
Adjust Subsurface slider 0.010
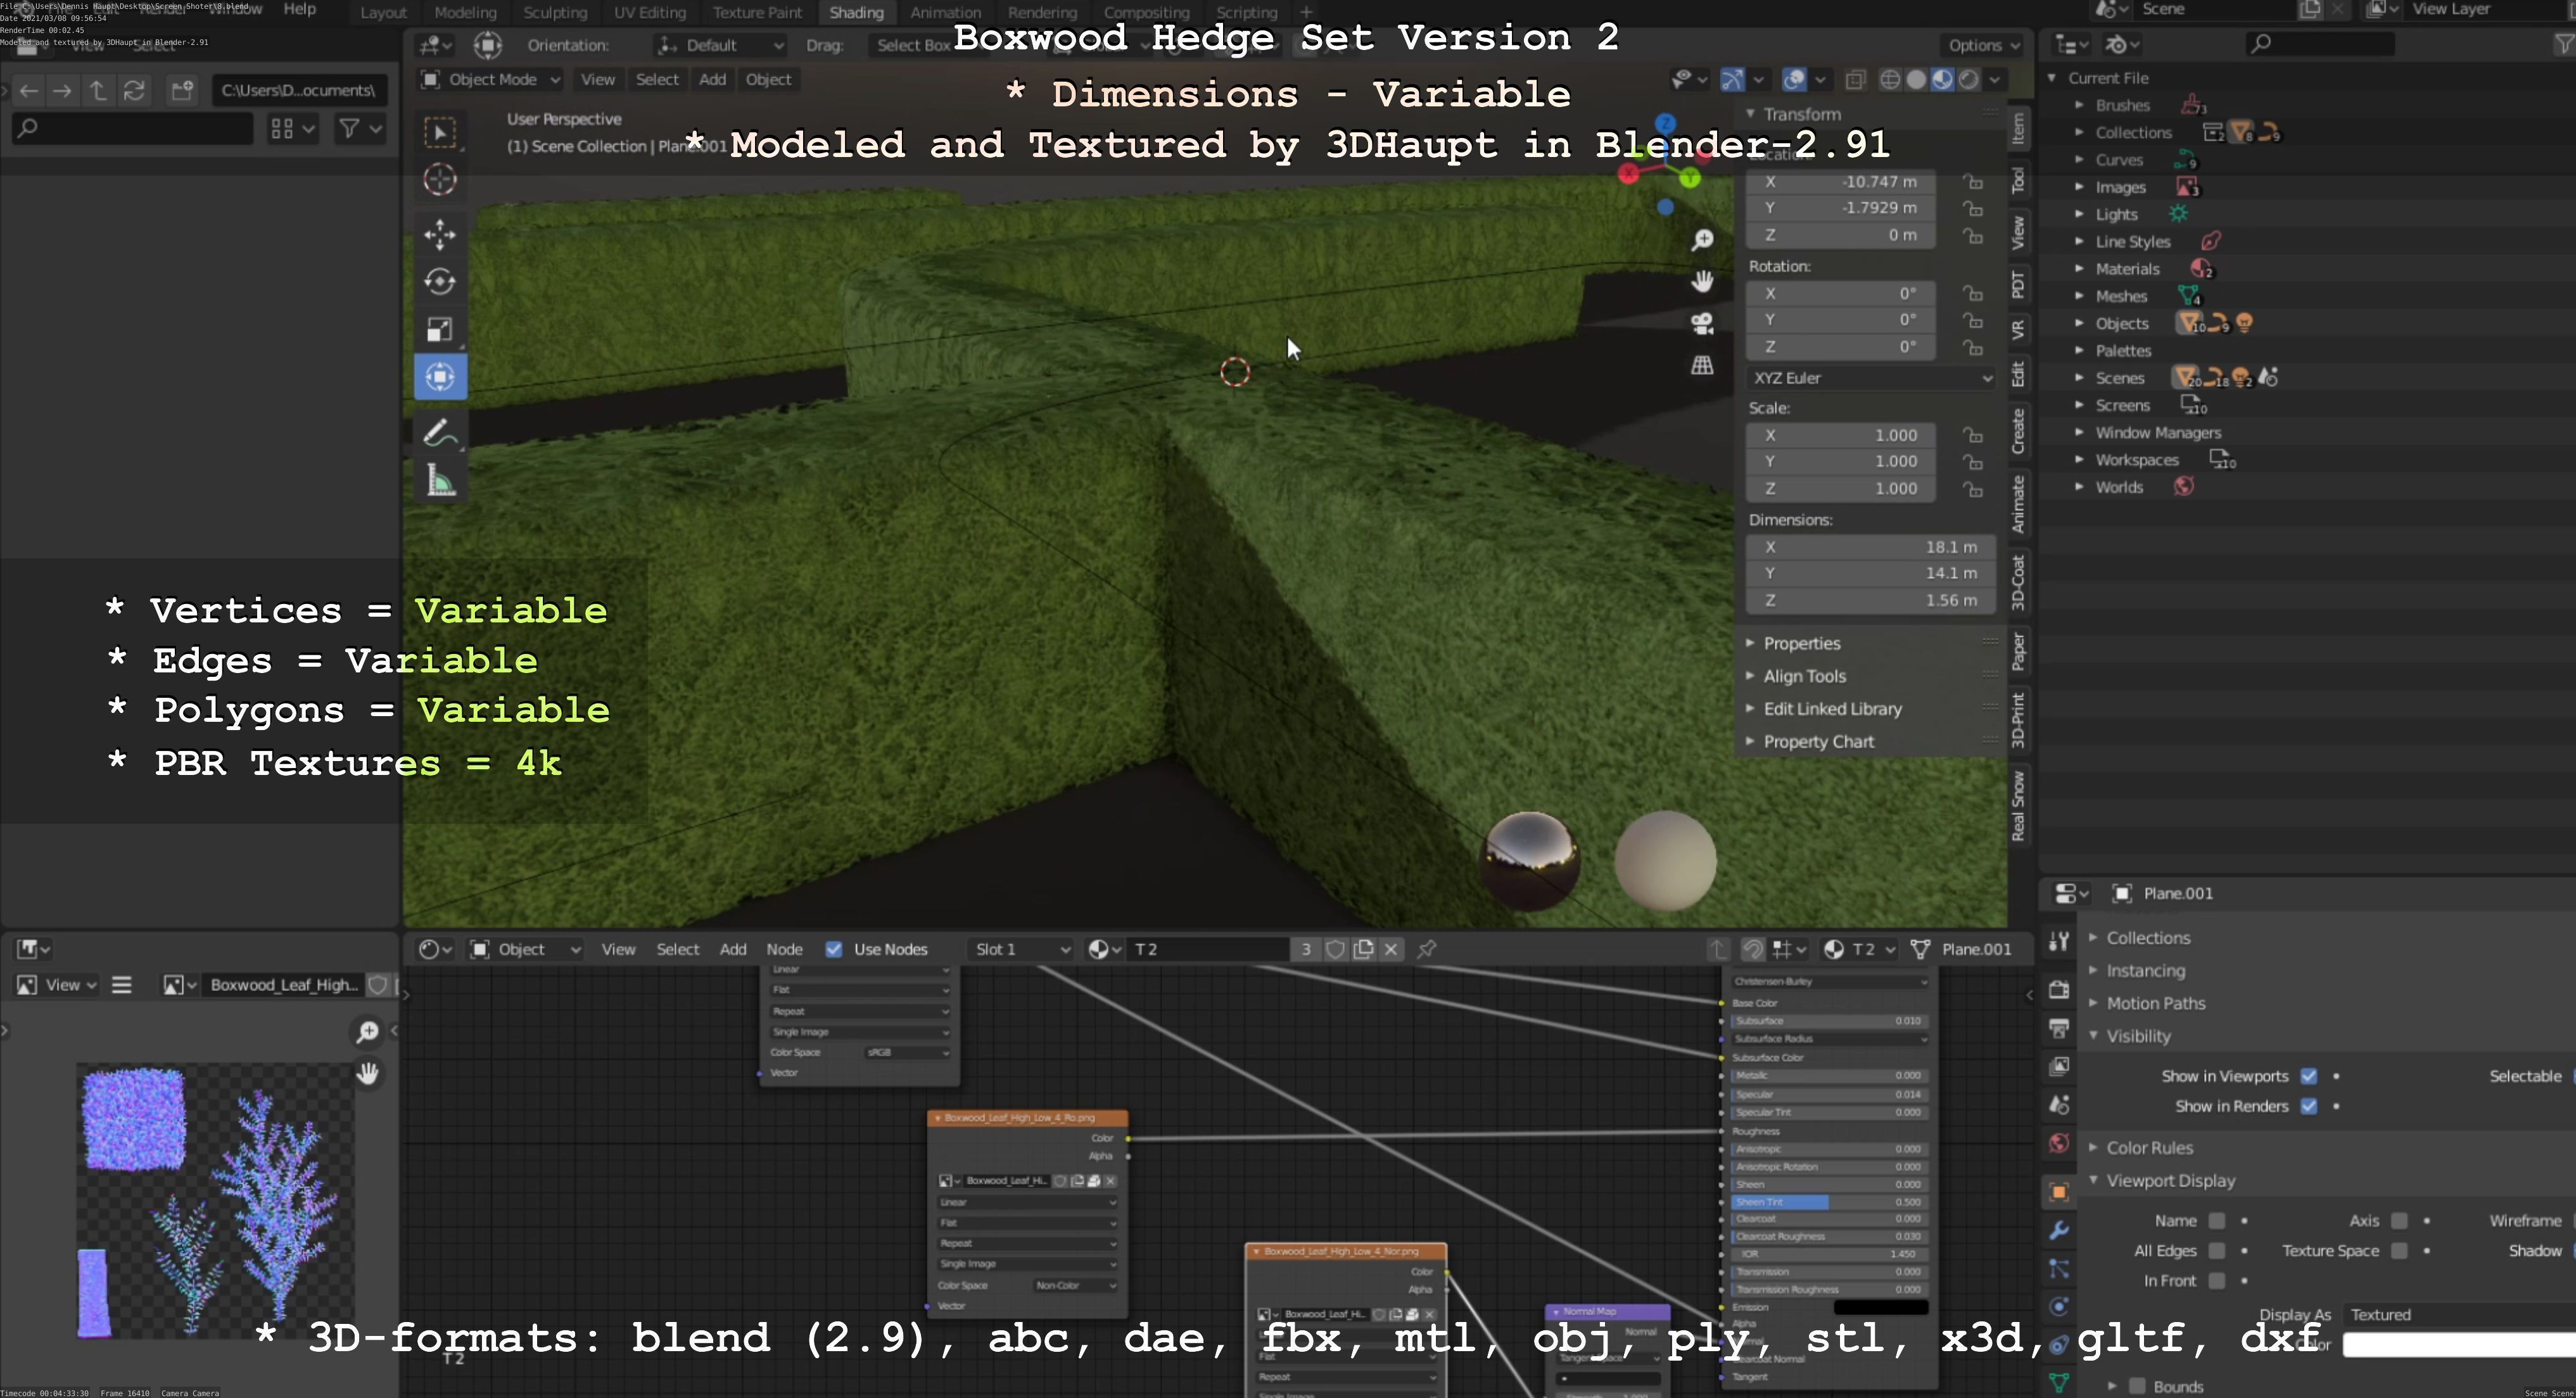coord(1828,1021)
